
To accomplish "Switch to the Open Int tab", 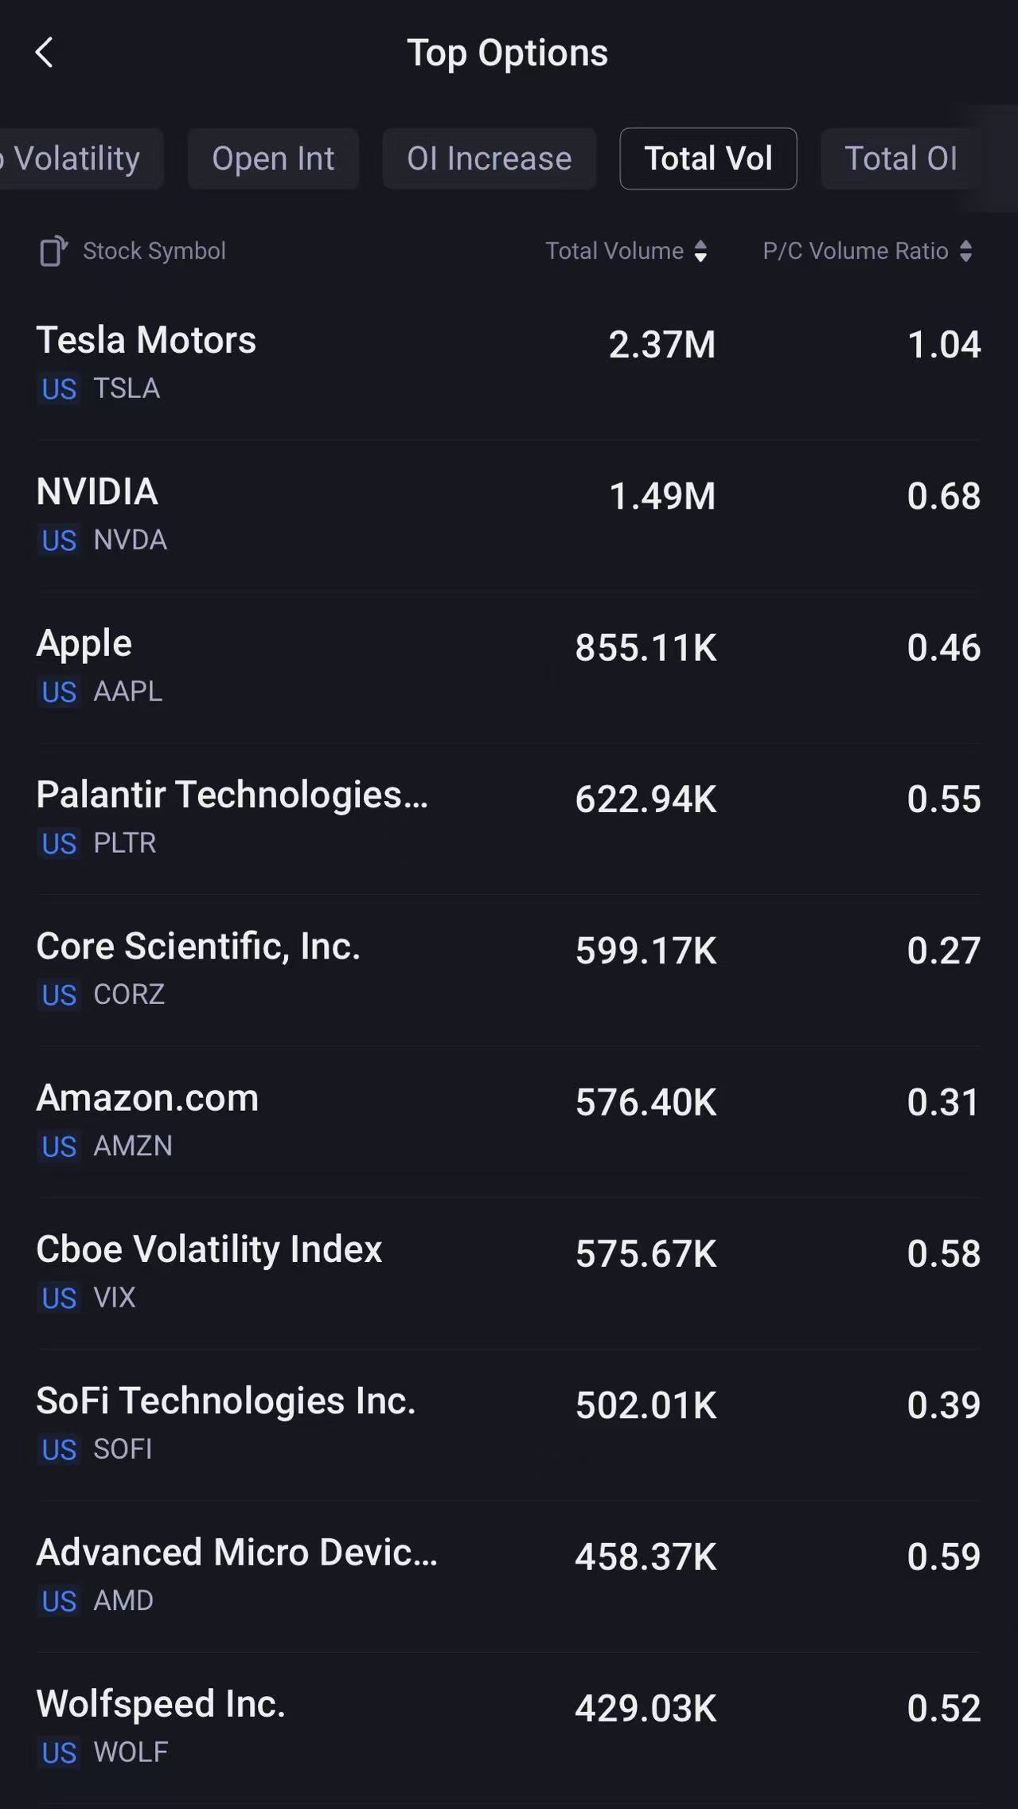I will [273, 158].
